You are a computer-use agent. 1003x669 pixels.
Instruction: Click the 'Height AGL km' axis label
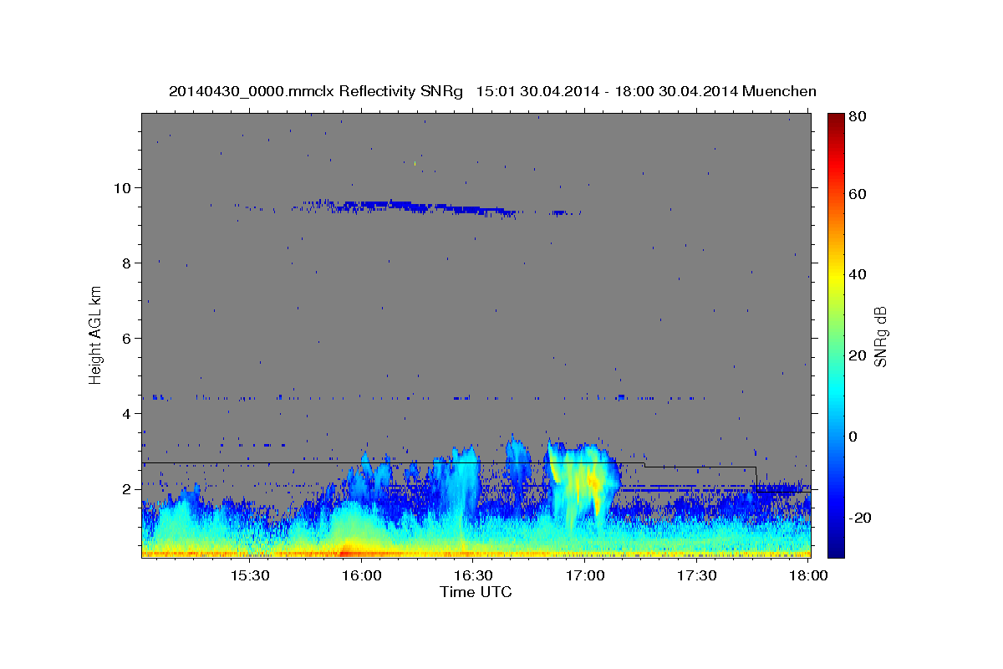(x=96, y=334)
